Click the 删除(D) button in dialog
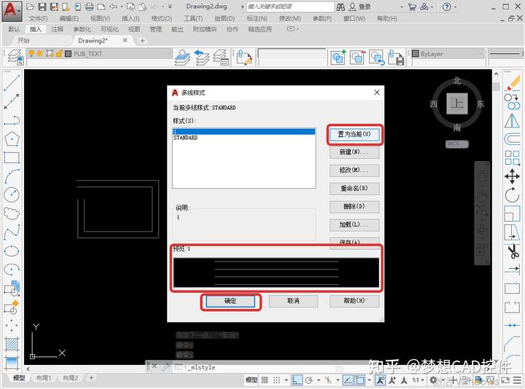Image resolution: width=525 pixels, height=389 pixels. (354, 206)
